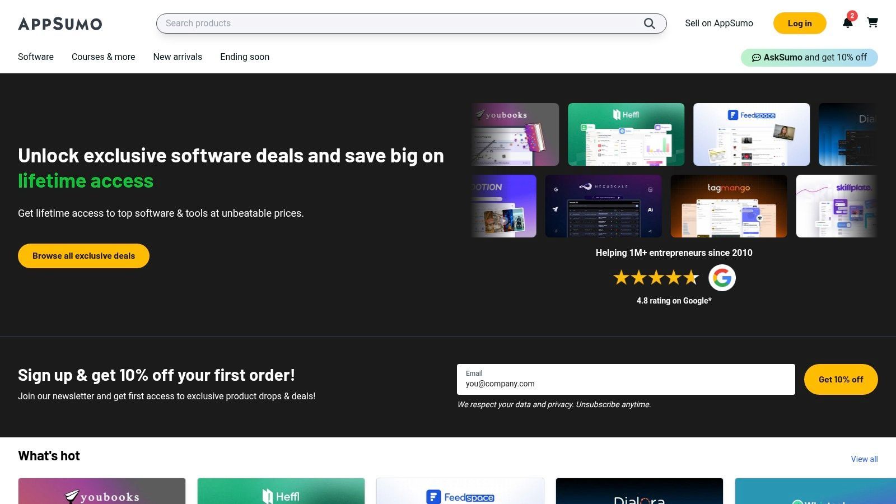Viewport: 896px width, 504px height.
Task: Follow the Sell on AppSumo link
Action: tap(718, 24)
